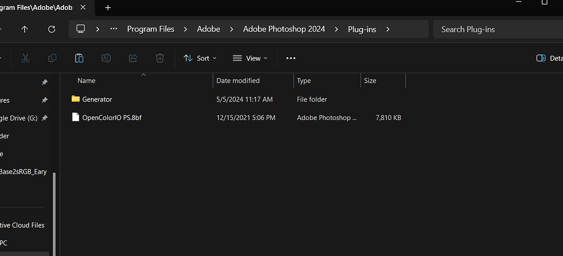Screen dimensions: 563x256
Task: Click the This PC monitor icon in address bar
Action: point(81,29)
